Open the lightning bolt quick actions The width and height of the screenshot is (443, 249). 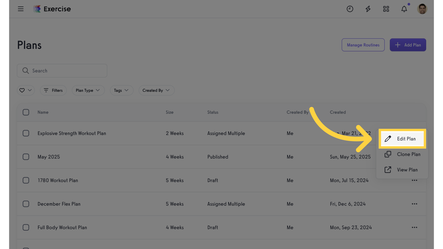click(368, 9)
